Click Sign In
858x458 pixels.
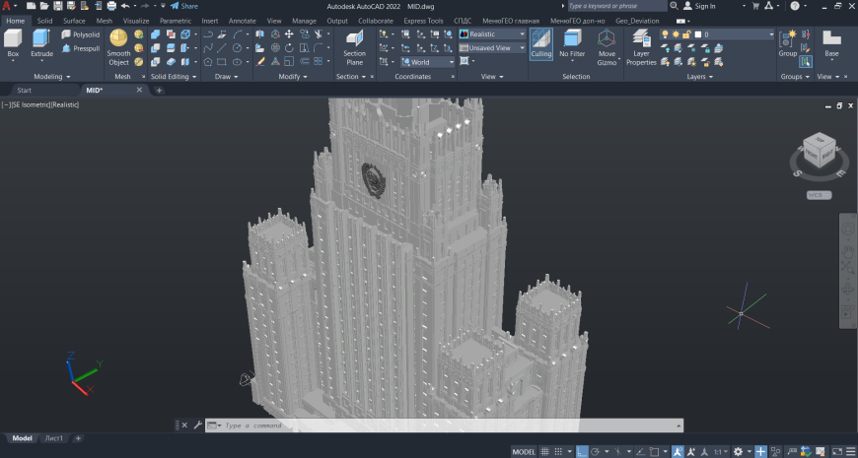pos(700,6)
